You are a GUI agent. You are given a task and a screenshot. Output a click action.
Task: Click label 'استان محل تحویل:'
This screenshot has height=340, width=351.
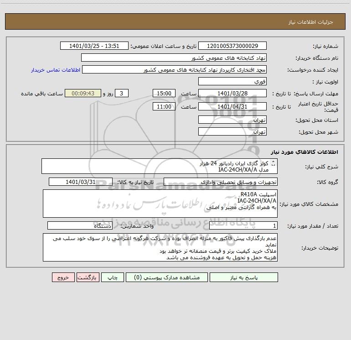(x=317, y=120)
